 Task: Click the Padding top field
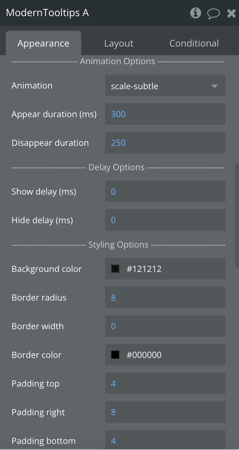pos(165,383)
